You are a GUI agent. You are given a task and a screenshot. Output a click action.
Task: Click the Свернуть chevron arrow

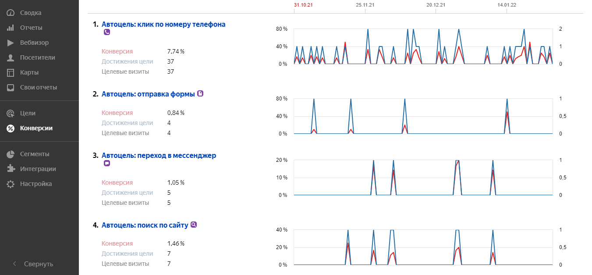pyautogui.click(x=14, y=264)
